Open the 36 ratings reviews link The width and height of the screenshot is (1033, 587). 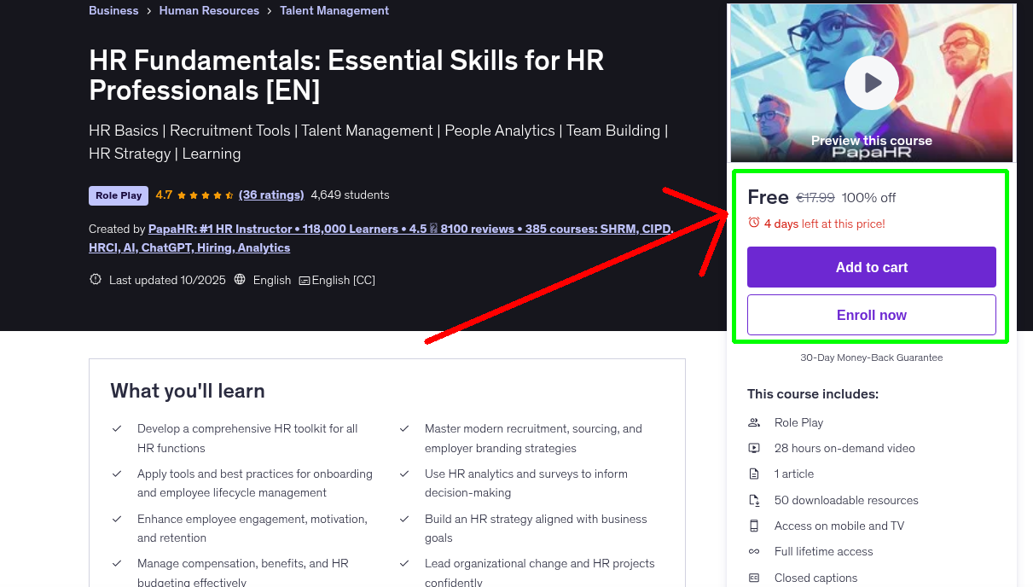(x=271, y=195)
